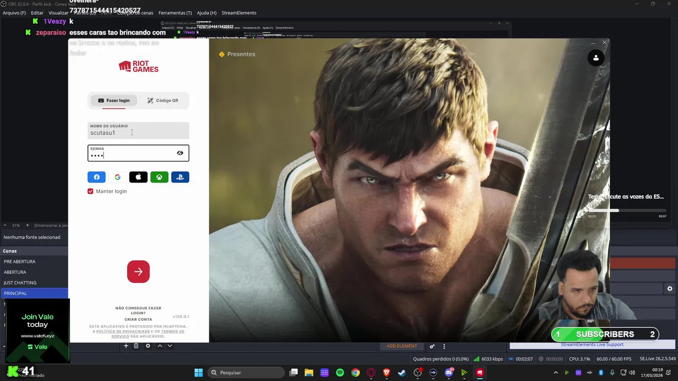Open Steam from the taskbar
678x381 pixels.
[x=402, y=373]
